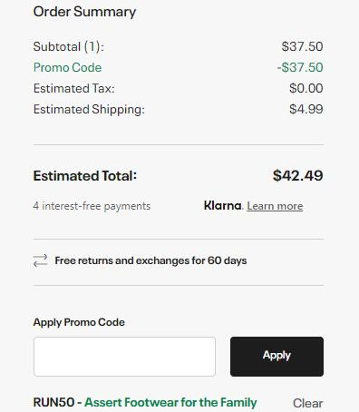
Task: Click the RUN50 code name
Action: click(x=53, y=403)
